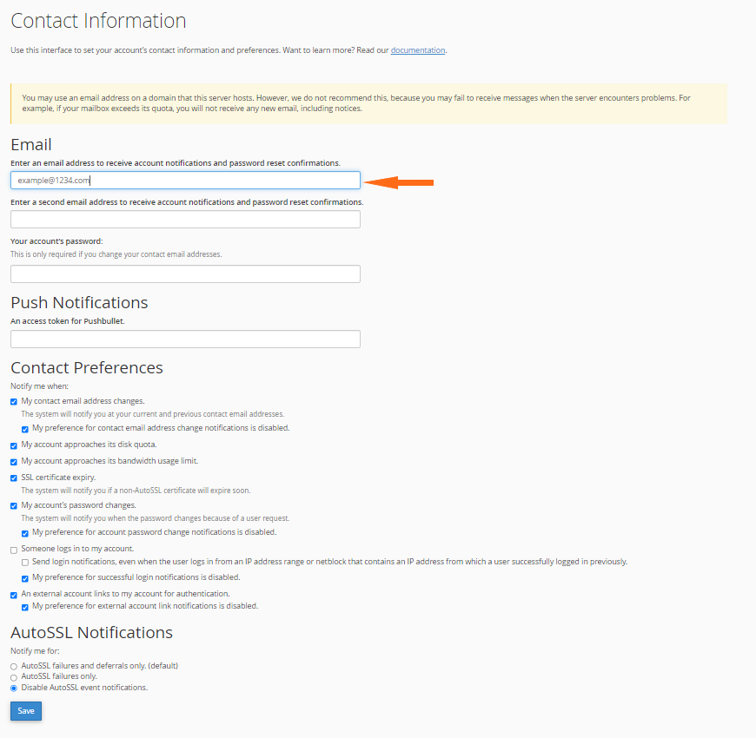Viewport: 756px width, 738px height.
Task: Uncheck password change notification preference disabled checkbox
Action: point(25,532)
